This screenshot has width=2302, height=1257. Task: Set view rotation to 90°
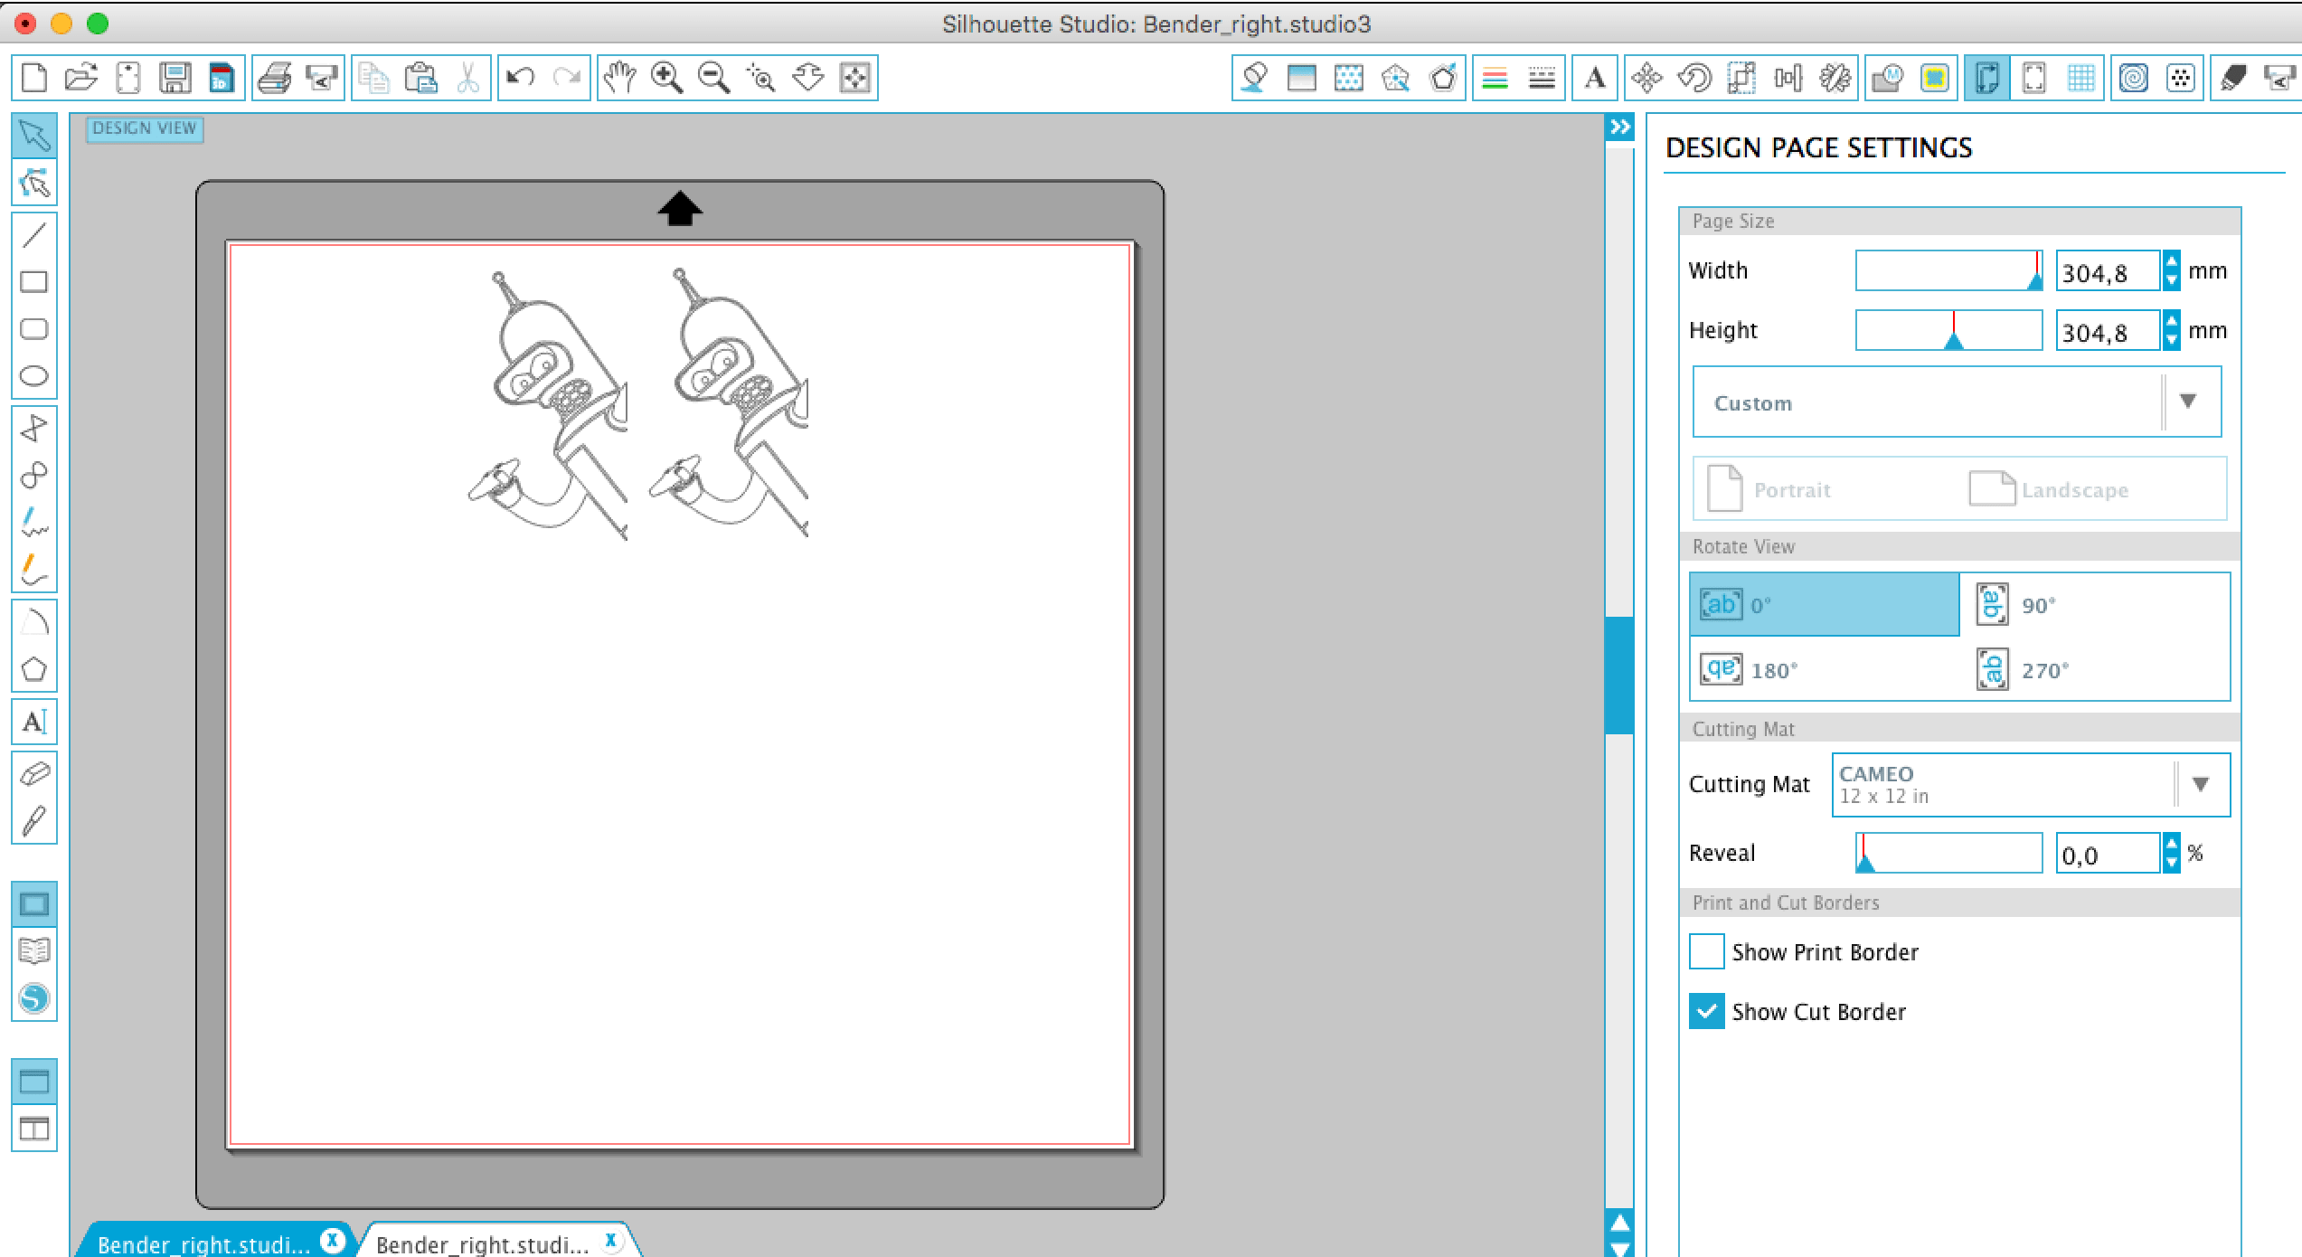tap(2094, 604)
